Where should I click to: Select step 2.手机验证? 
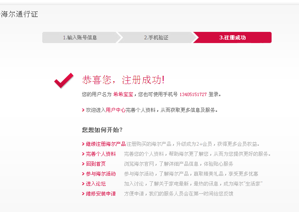point(156,38)
